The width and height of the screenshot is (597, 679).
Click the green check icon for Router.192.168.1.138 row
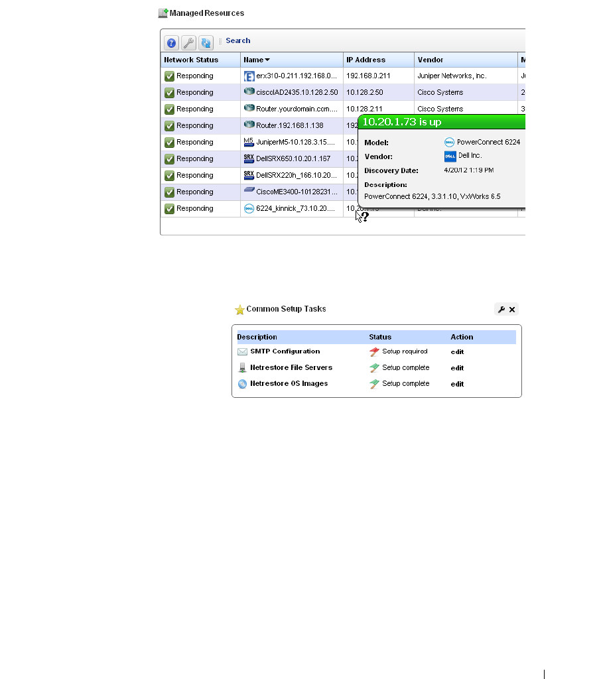(169, 126)
